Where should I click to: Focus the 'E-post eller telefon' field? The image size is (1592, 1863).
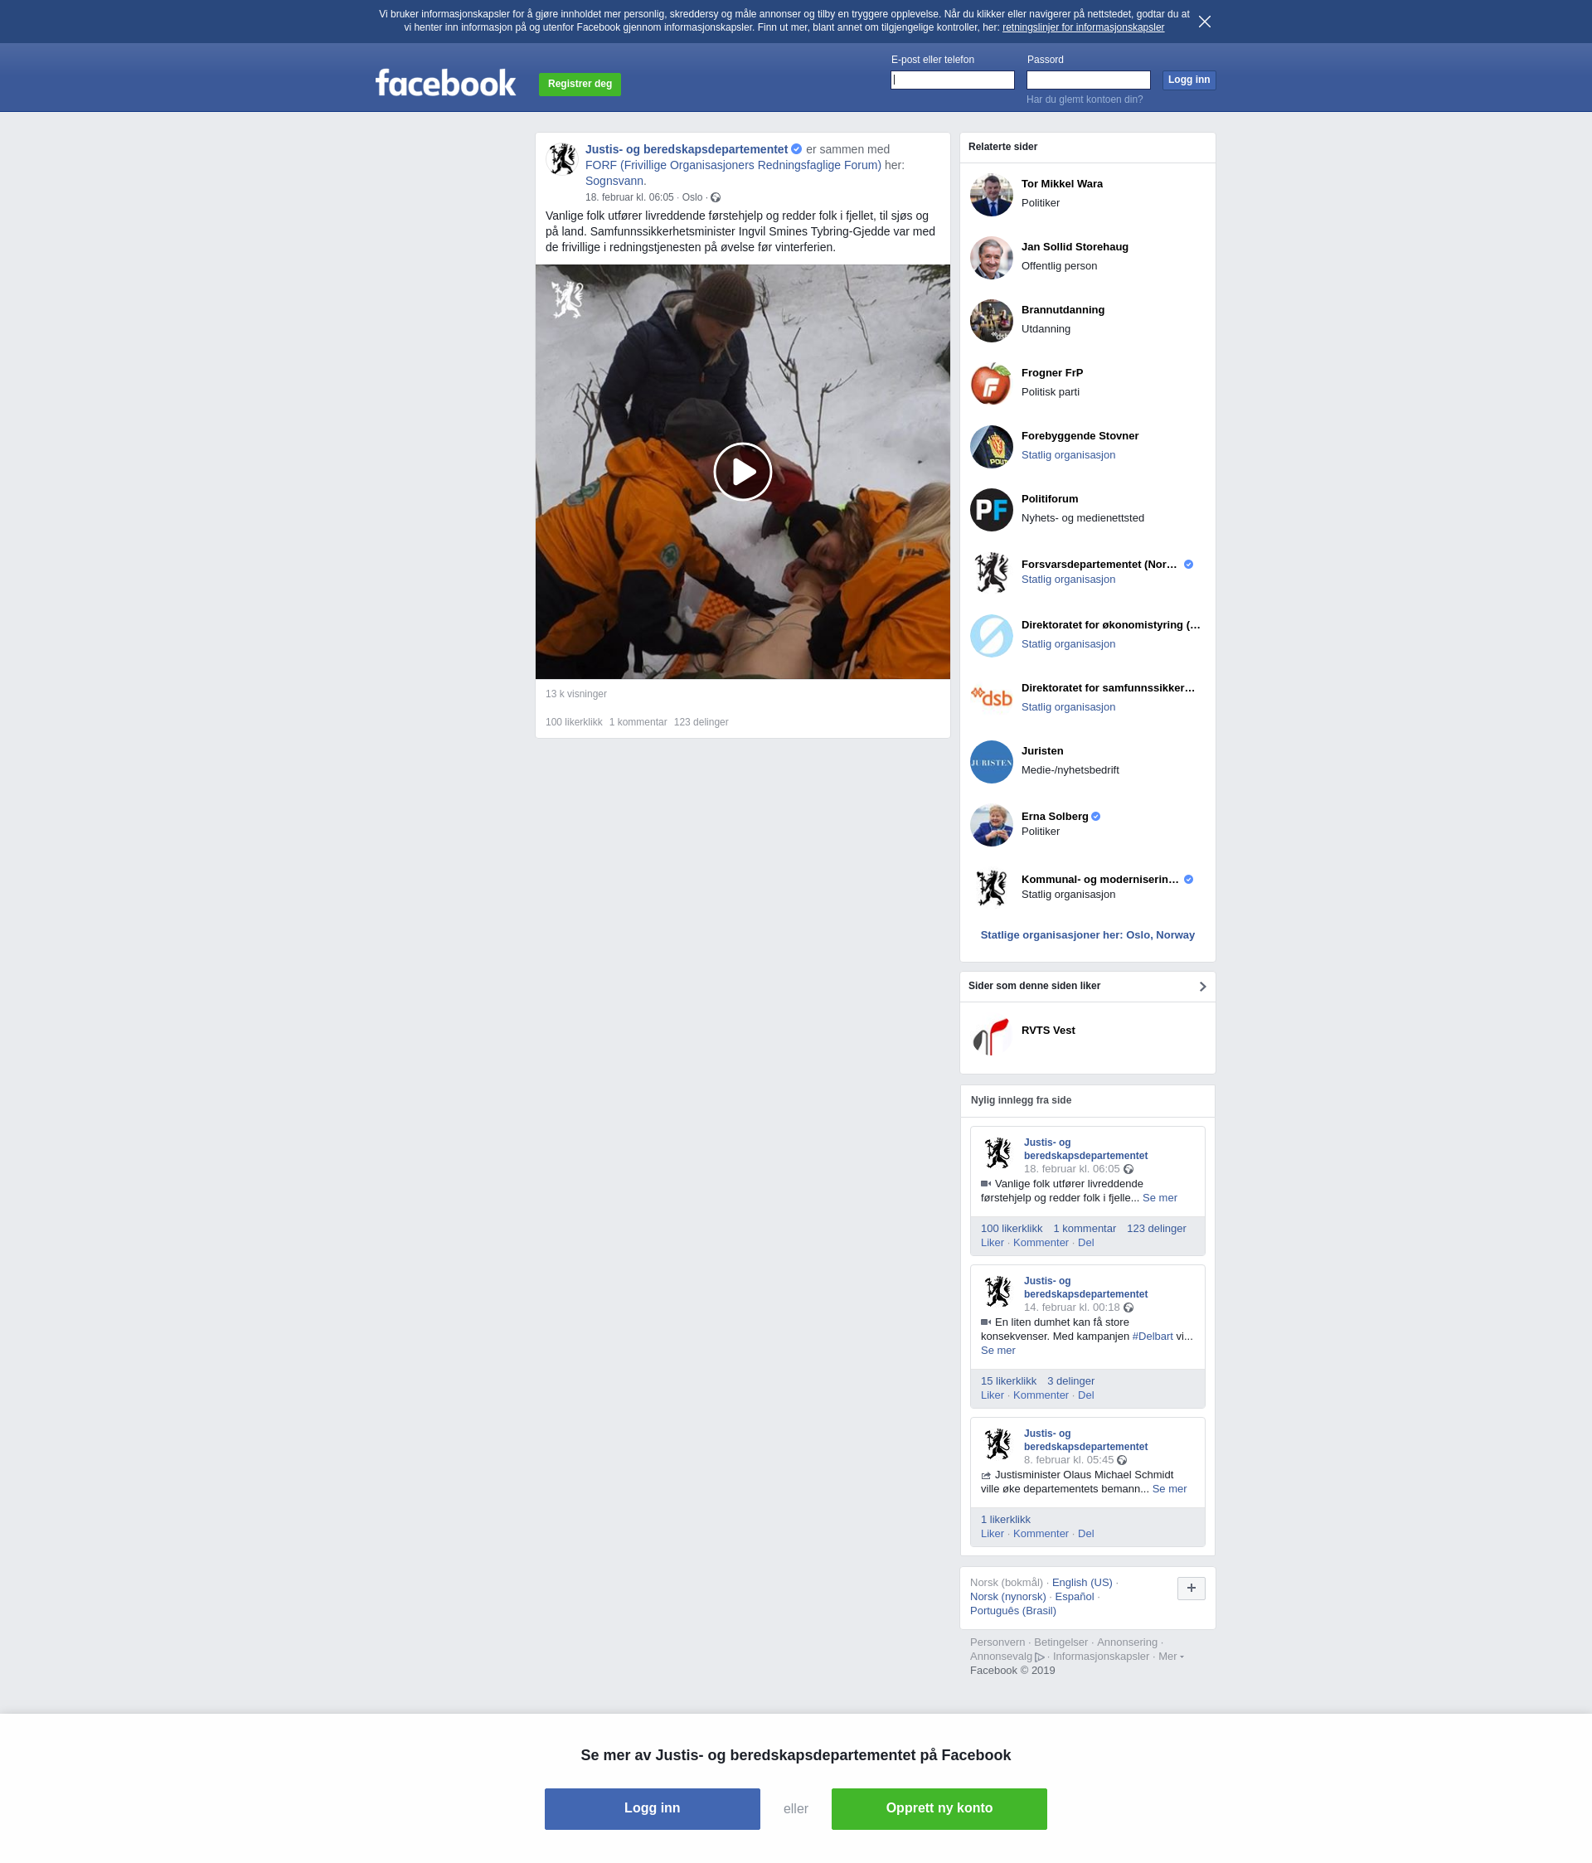(953, 80)
